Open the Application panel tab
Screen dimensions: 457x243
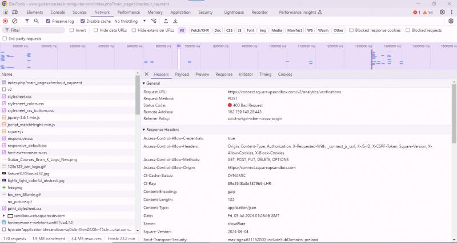click(181, 12)
